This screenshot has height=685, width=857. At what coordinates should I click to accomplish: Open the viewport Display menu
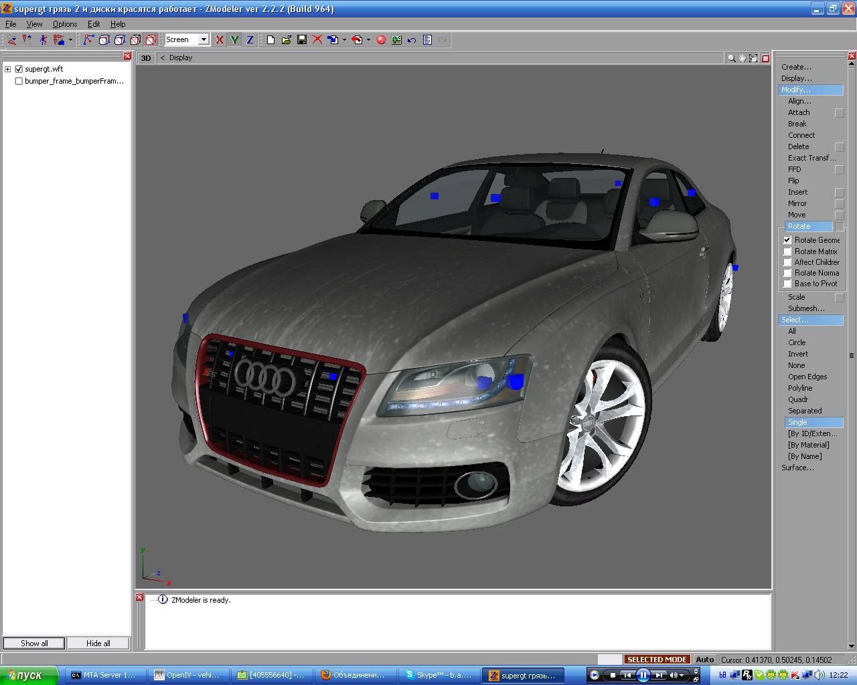(x=181, y=58)
